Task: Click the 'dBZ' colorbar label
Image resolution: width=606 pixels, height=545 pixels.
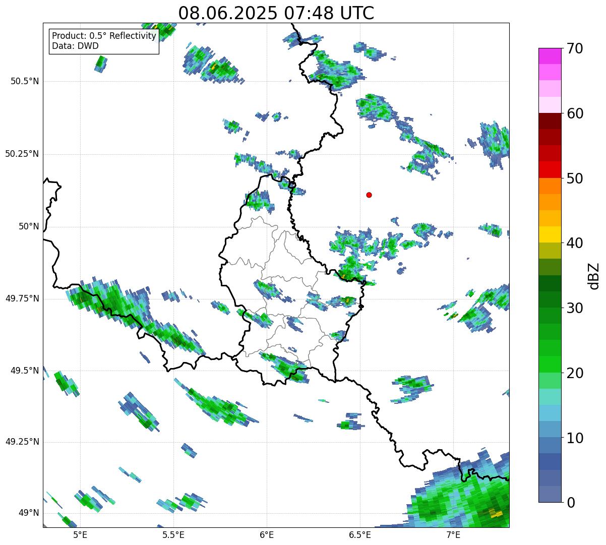Action: pyautogui.click(x=594, y=276)
